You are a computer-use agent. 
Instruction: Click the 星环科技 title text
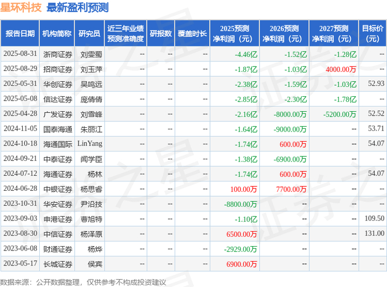pos(21,7)
